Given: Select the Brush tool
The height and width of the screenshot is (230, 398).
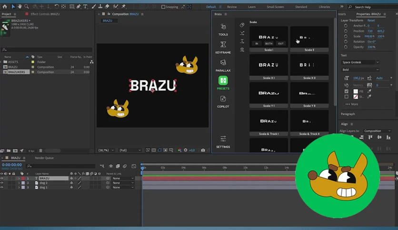Looking at the screenshot, I should pos(94,7).
